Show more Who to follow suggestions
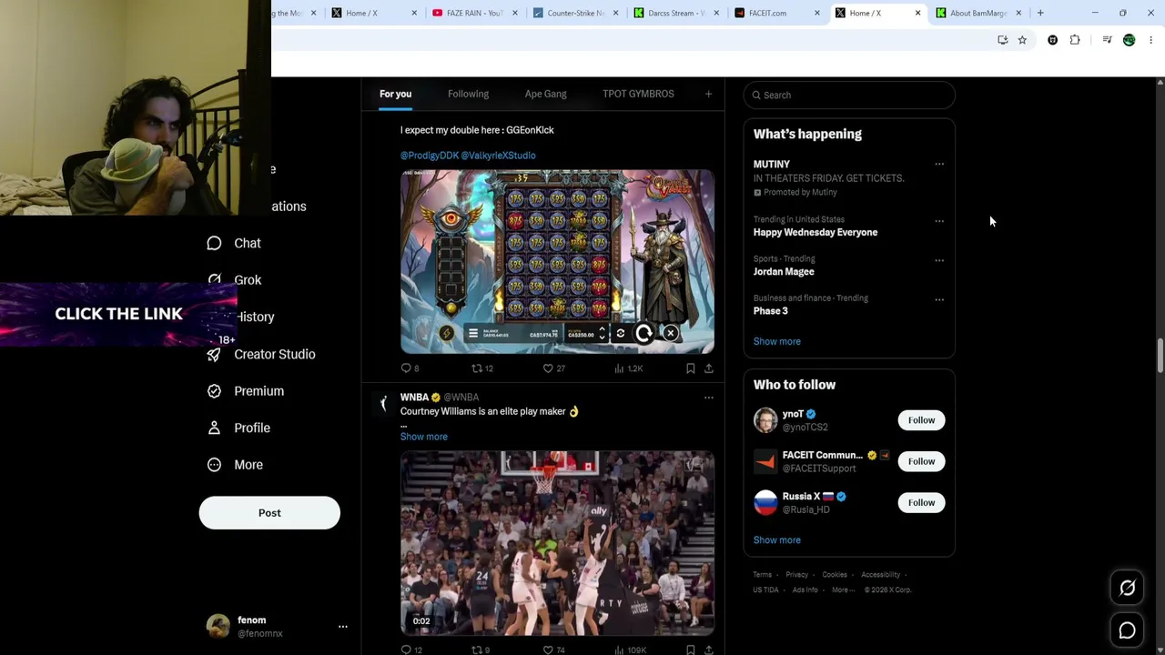Screen dimensions: 1165x655 (776, 540)
